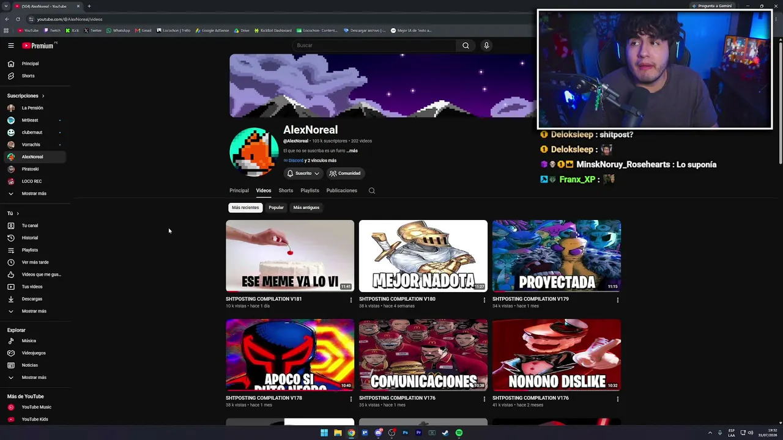Start voice search with the microphone
Viewport: 783px width, 440px height.
coord(486,45)
